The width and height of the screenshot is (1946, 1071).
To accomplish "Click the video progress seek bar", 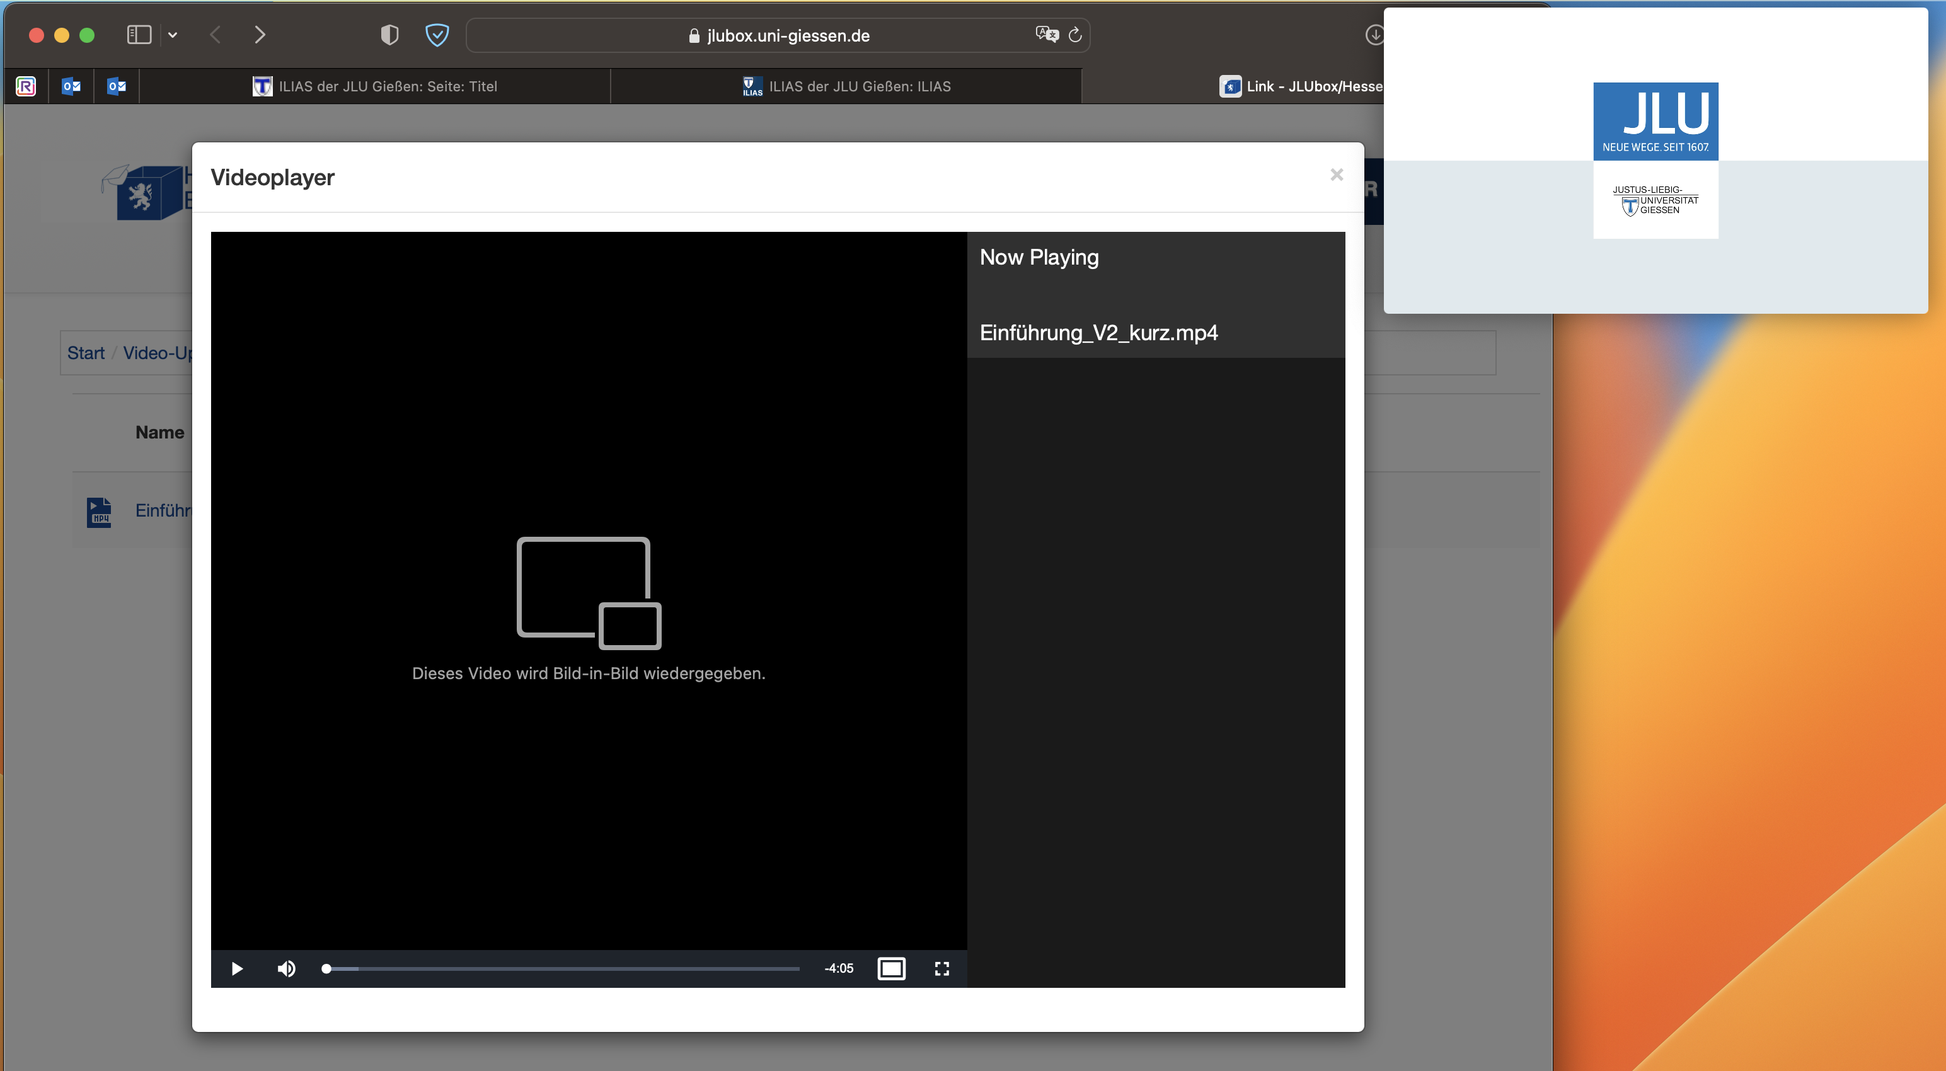I will tap(562, 968).
